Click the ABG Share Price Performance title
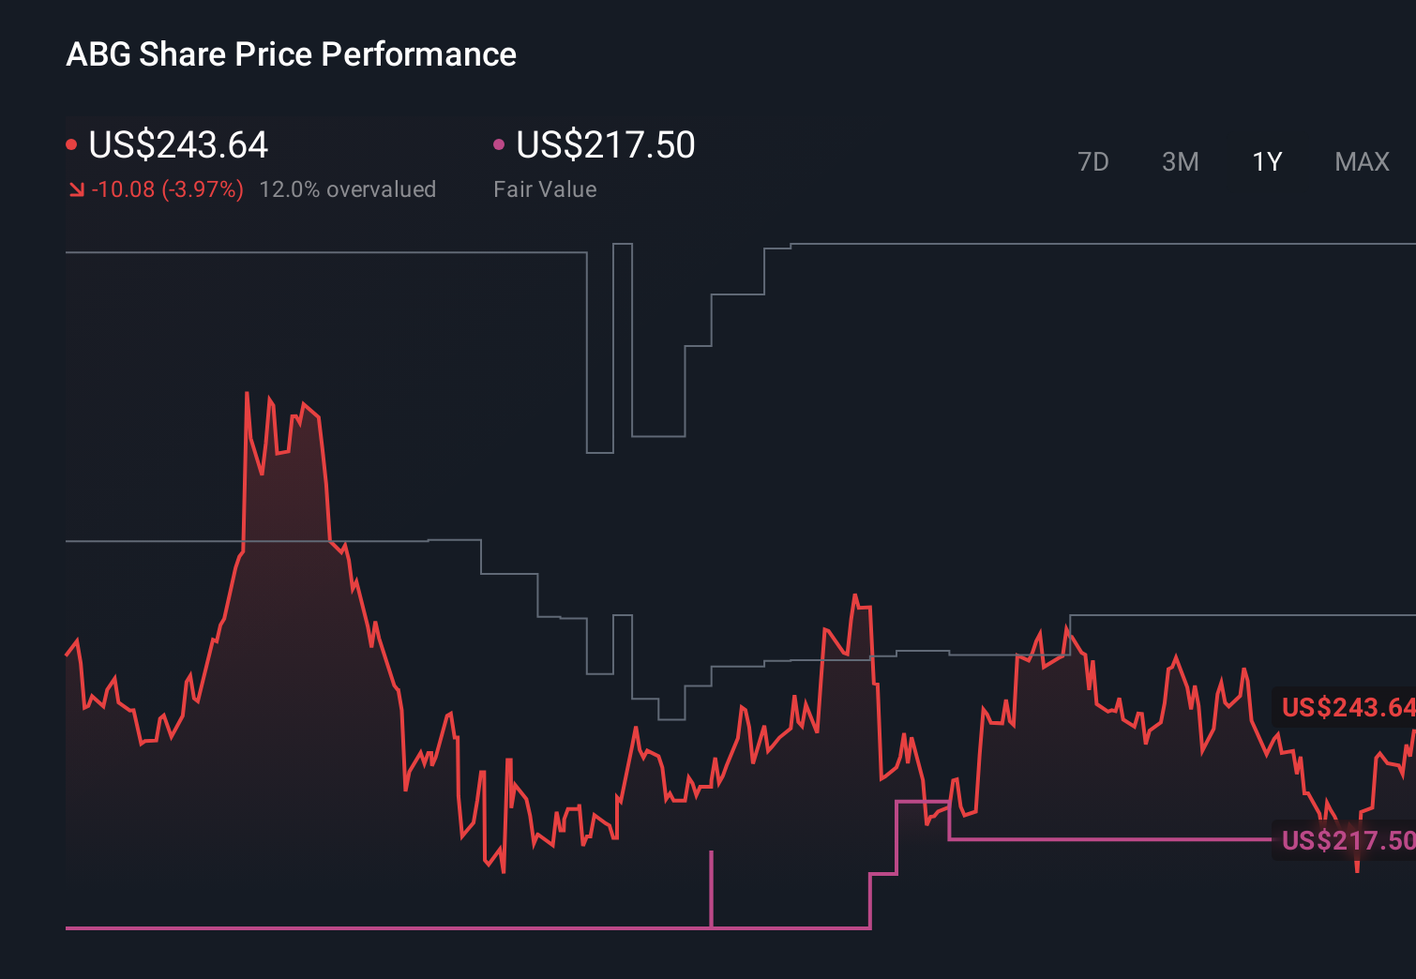Viewport: 1416px width, 979px height. click(x=292, y=54)
